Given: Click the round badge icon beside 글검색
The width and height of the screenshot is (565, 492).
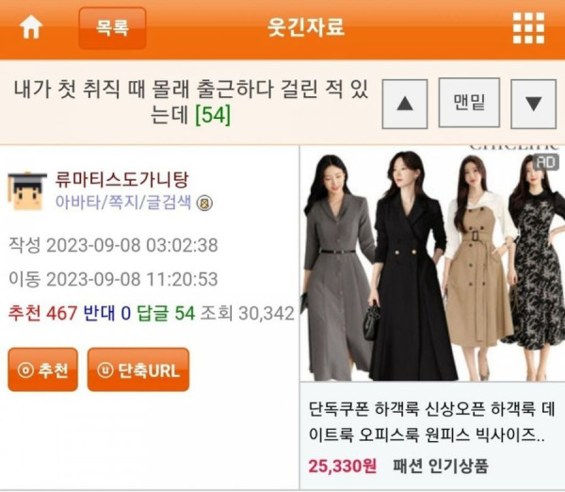Looking at the screenshot, I should tap(204, 204).
